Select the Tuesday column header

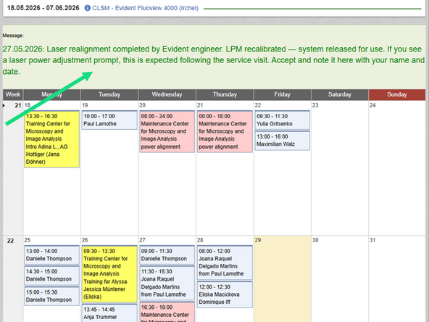[x=109, y=94]
